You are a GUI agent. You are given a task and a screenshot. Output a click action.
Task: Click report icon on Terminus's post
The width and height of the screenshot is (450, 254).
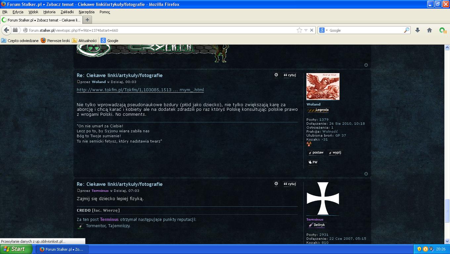[276, 184]
